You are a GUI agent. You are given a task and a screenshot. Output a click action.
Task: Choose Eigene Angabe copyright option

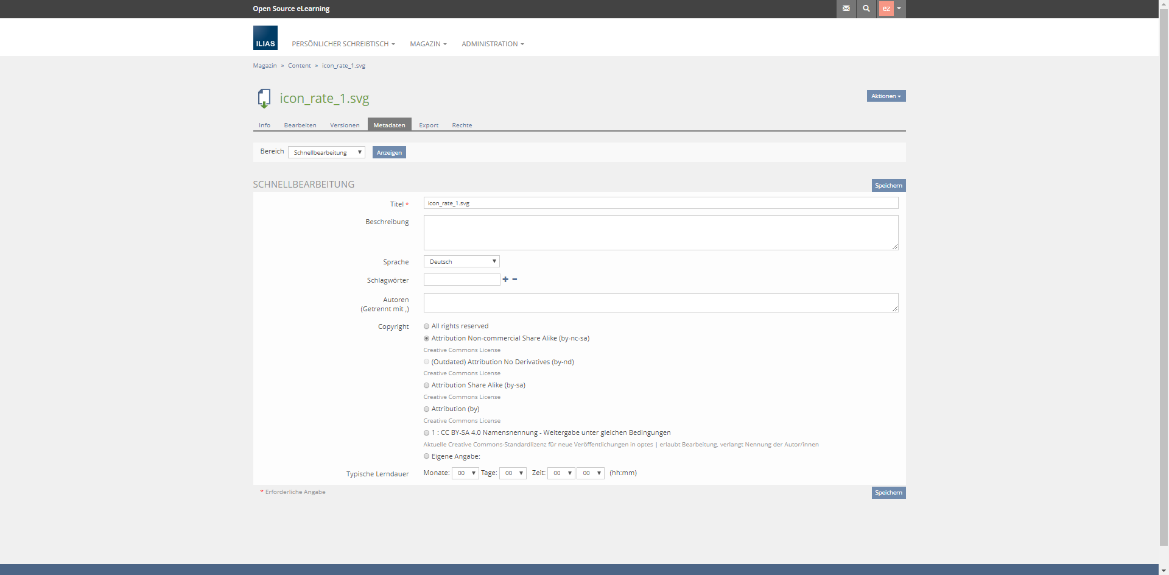426,456
